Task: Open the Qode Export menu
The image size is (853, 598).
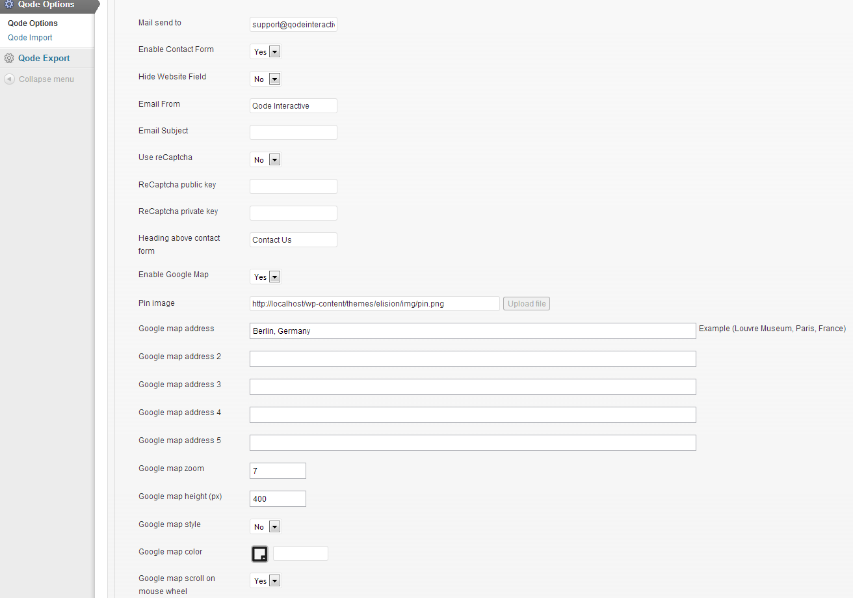Action: click(x=44, y=59)
